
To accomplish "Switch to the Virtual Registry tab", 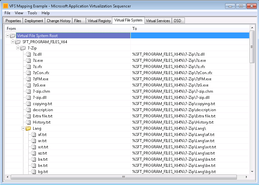I will (x=99, y=21).
